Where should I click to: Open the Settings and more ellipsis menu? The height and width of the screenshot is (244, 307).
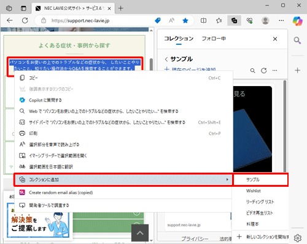(281, 20)
